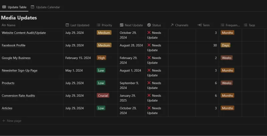Click the High priority tag for Google My Business
Viewport: 267px width, 136px height.
tap(101, 58)
